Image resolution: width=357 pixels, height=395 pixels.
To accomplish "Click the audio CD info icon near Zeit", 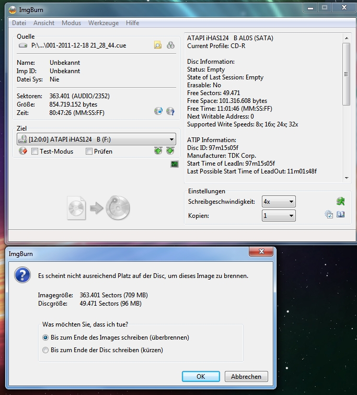I will coord(158,111).
